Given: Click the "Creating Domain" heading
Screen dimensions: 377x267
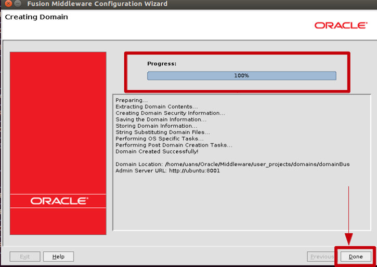Looking at the screenshot, I should 36,17.
